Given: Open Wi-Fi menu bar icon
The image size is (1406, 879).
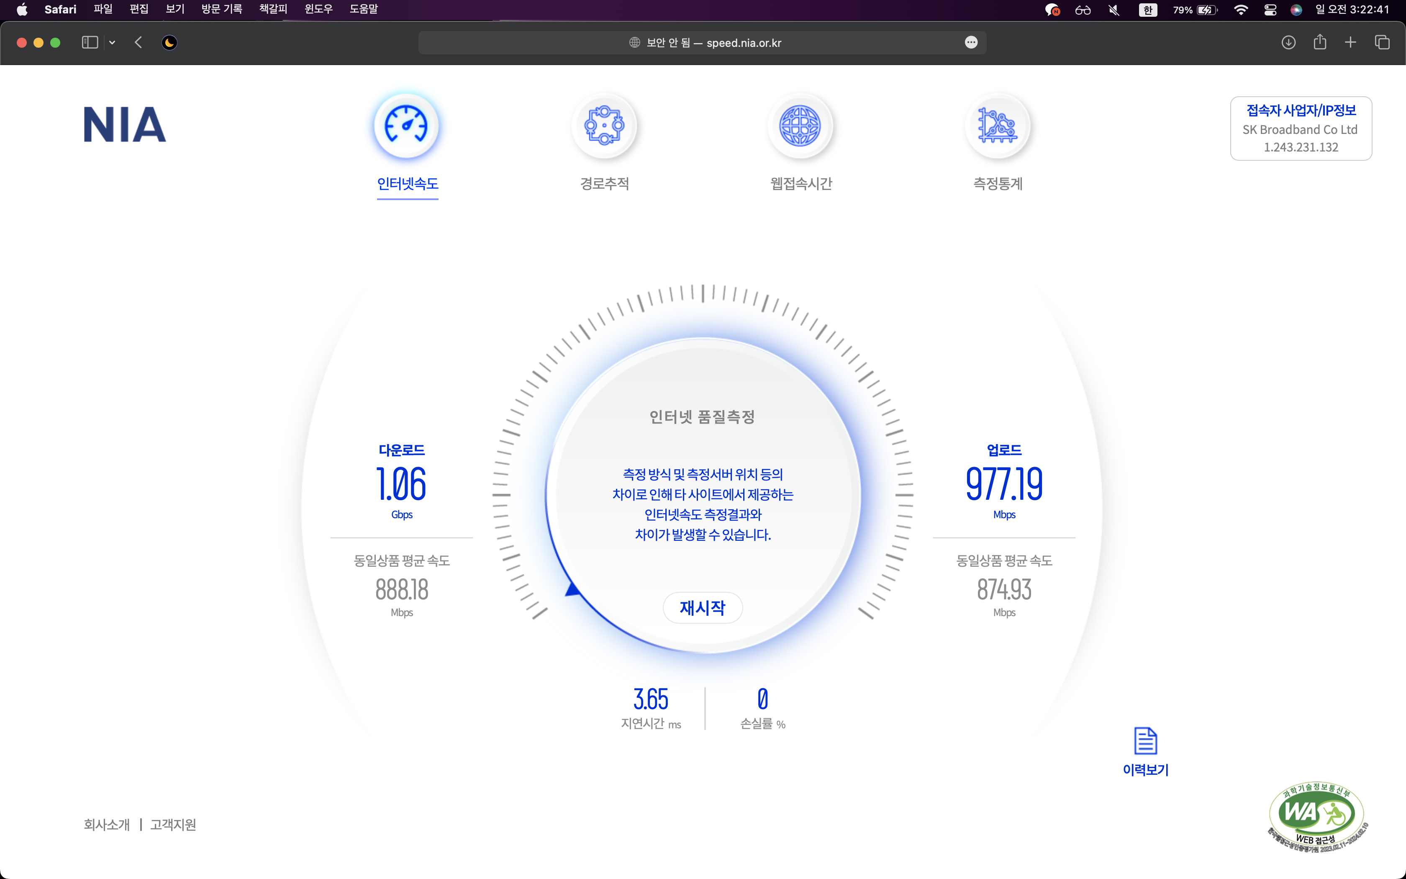Looking at the screenshot, I should coord(1240,9).
